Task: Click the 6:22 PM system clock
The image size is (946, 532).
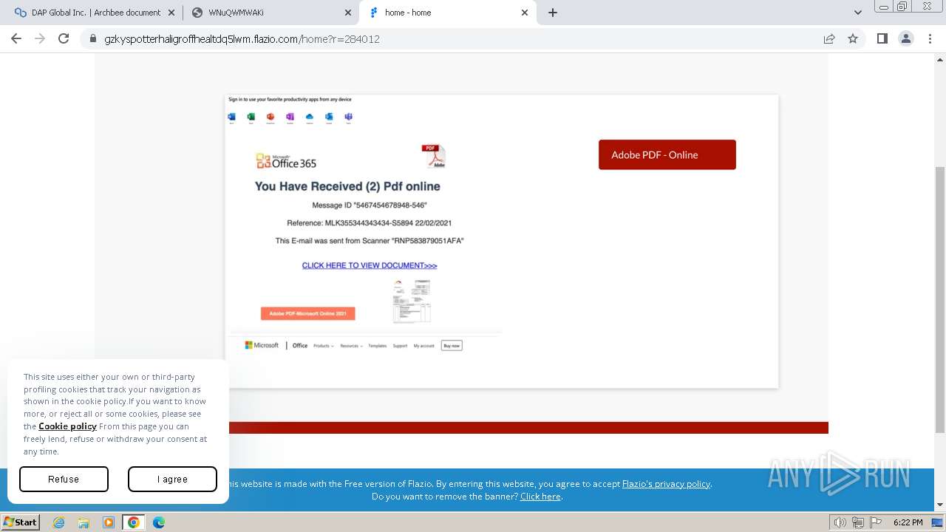Action: (x=908, y=522)
